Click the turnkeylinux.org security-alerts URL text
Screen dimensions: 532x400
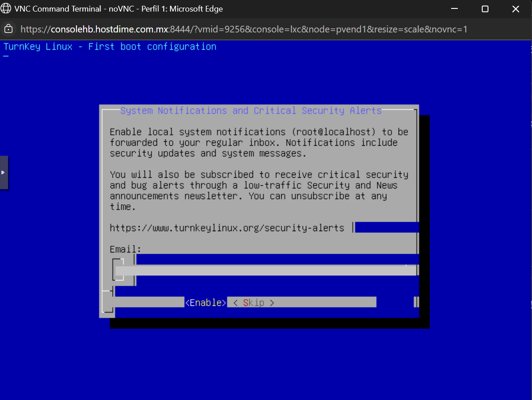coord(227,228)
